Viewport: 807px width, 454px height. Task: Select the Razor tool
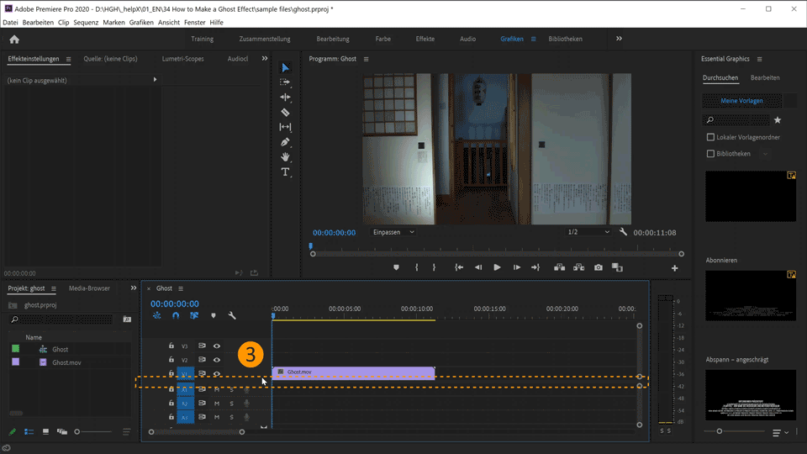(x=285, y=112)
